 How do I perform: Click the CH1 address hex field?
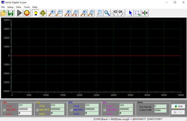[25, 109]
